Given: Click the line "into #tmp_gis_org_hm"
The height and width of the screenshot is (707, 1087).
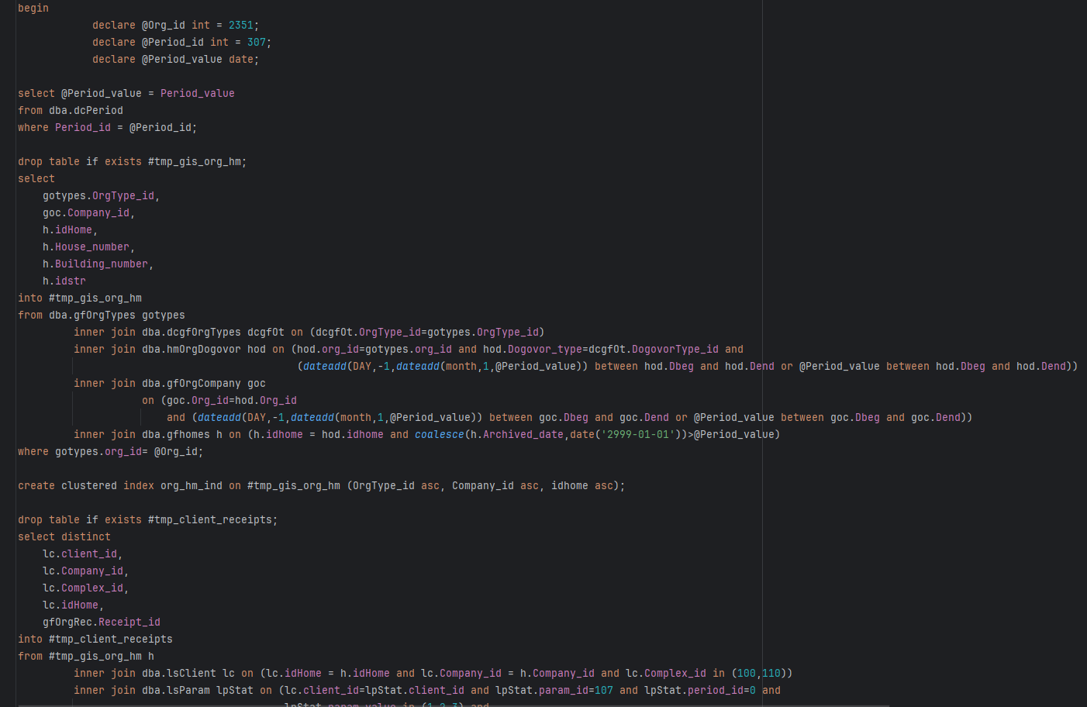Looking at the screenshot, I should (80, 298).
